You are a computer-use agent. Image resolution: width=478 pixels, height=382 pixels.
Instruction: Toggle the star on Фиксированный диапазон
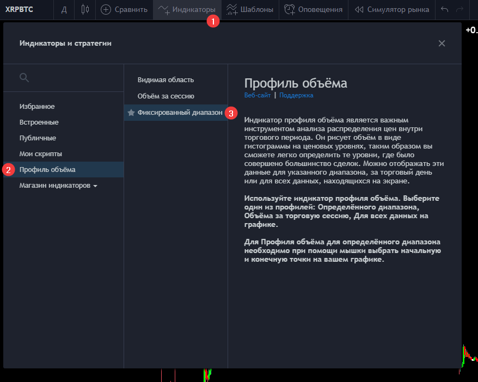click(x=132, y=112)
